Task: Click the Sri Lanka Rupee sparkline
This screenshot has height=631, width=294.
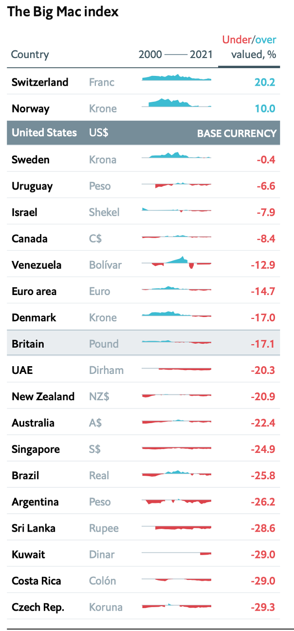Action: coord(176,527)
